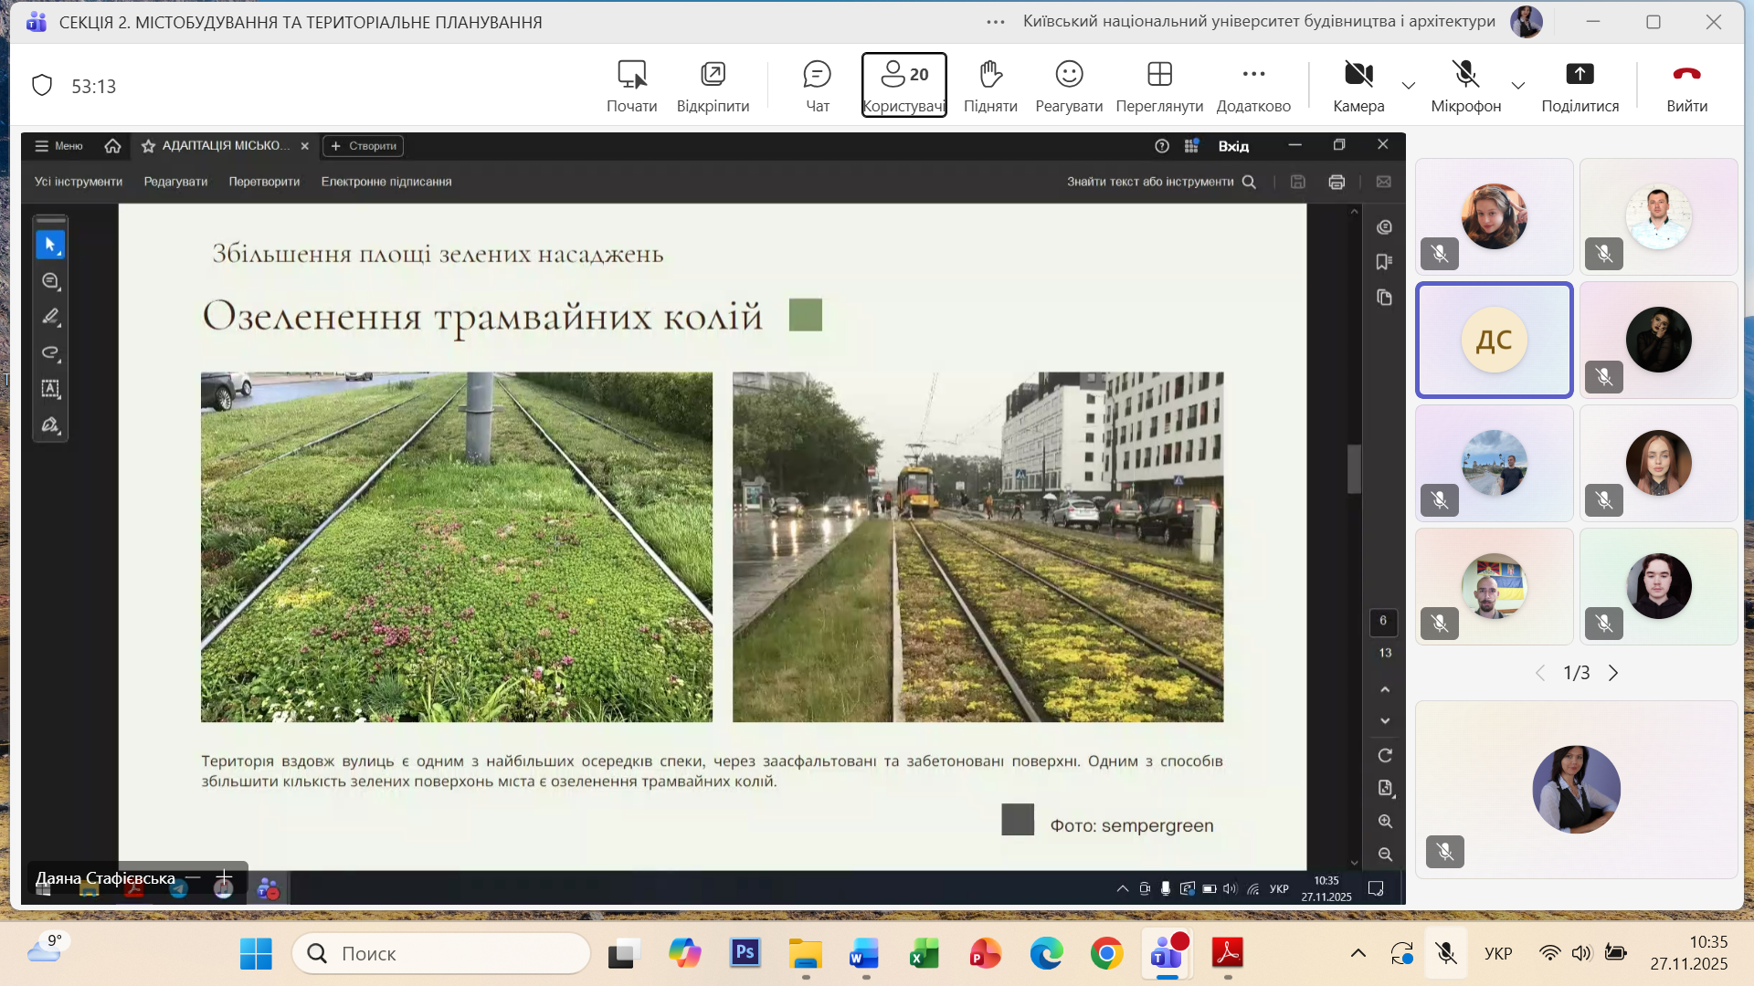The height and width of the screenshot is (986, 1754).
Task: Select the ДС participant tile
Action: [x=1494, y=341]
